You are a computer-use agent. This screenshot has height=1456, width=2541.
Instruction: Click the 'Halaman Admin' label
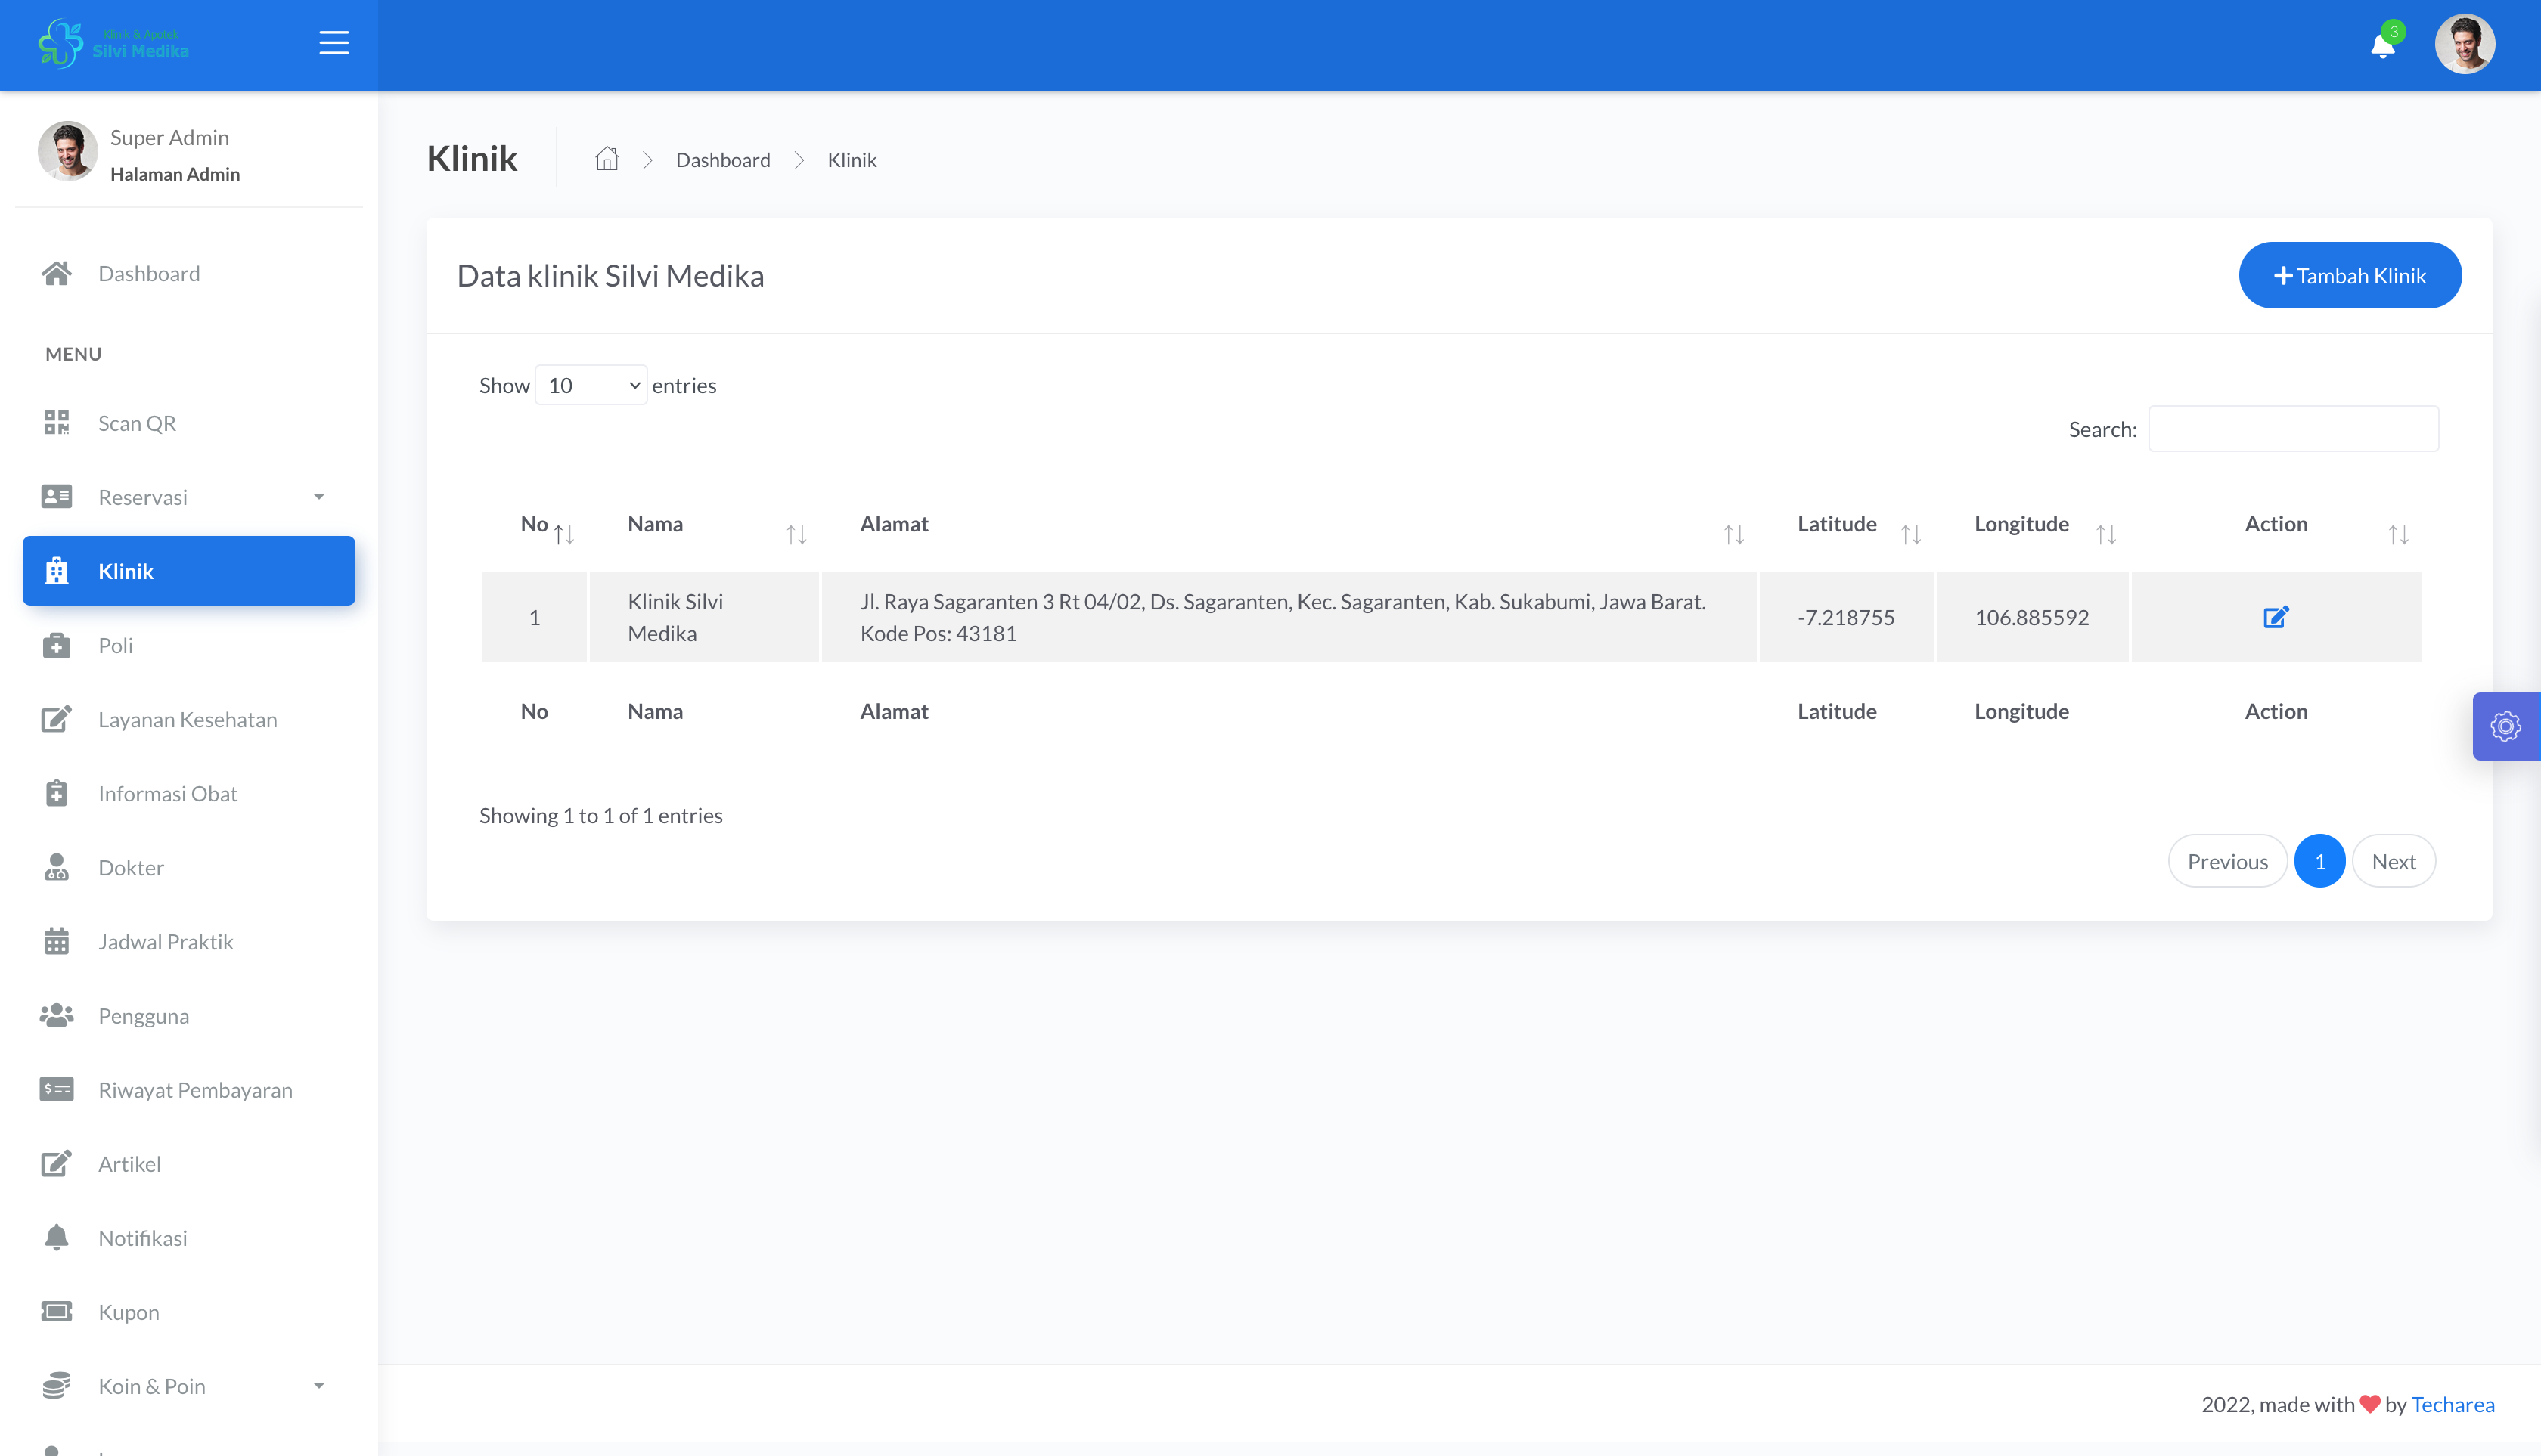pos(175,174)
